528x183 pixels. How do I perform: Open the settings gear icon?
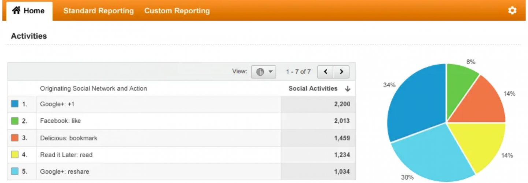[x=512, y=11]
